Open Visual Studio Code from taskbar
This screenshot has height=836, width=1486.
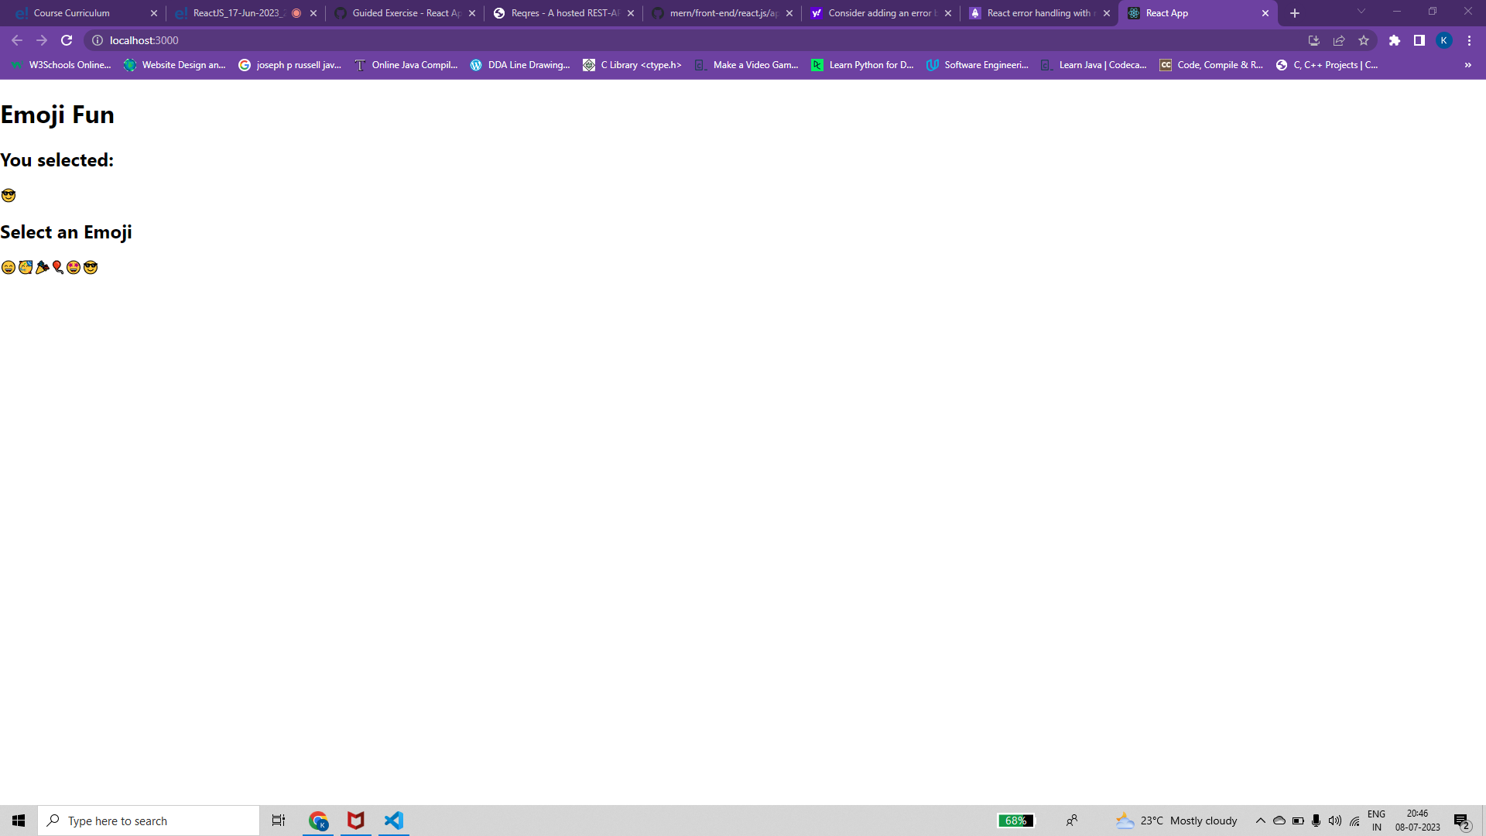pyautogui.click(x=394, y=821)
